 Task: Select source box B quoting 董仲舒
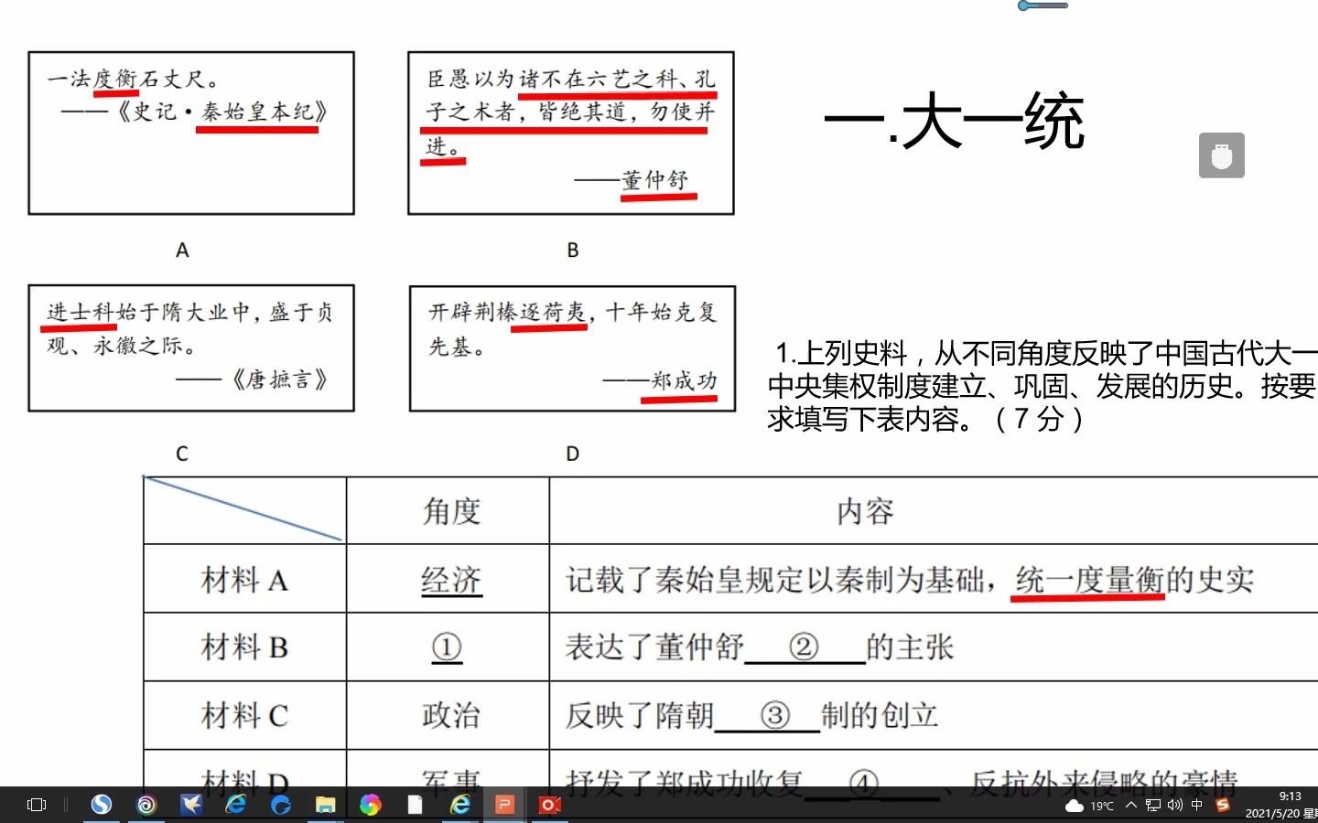pyautogui.click(x=571, y=134)
